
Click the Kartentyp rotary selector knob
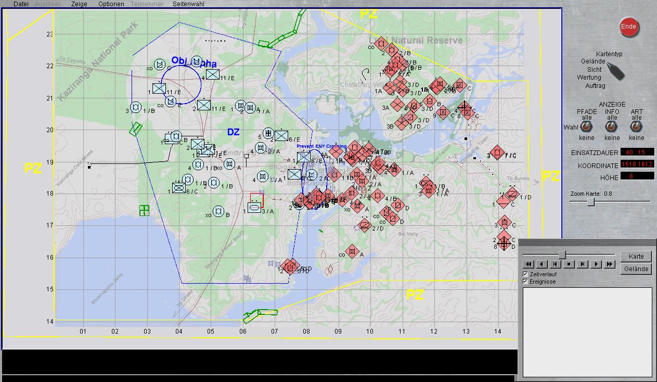tap(616, 71)
